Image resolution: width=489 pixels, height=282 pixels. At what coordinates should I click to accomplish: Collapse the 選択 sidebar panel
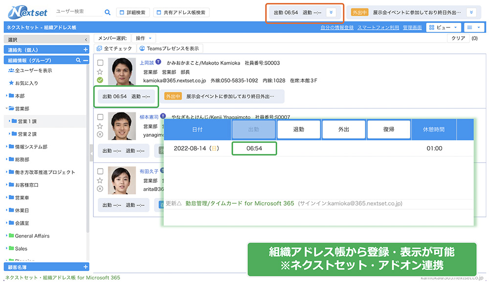point(86,40)
